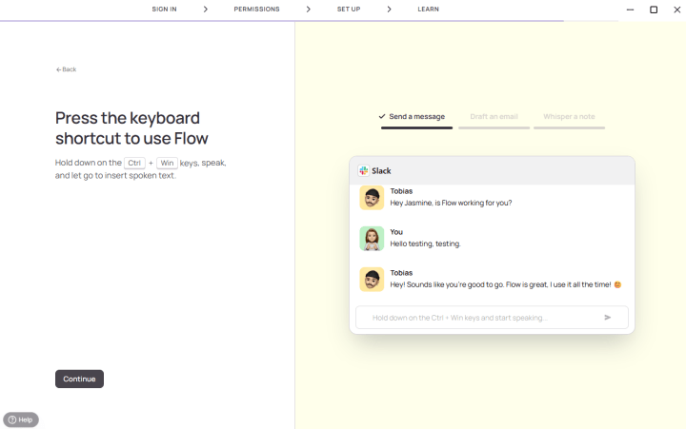Click the checkmark beside Send a message
Image resolution: width=686 pixels, height=429 pixels.
point(382,116)
